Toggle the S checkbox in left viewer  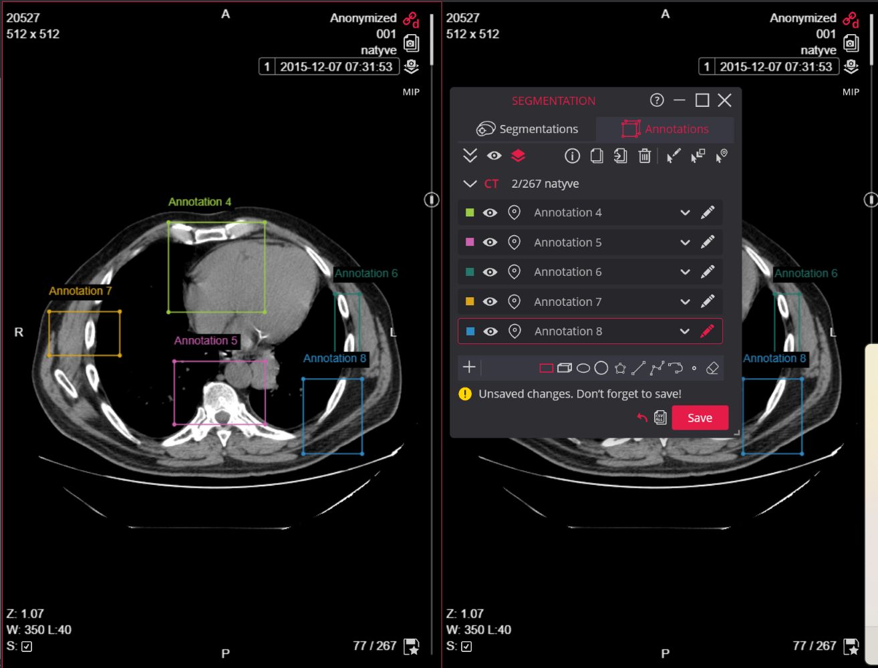coord(27,647)
